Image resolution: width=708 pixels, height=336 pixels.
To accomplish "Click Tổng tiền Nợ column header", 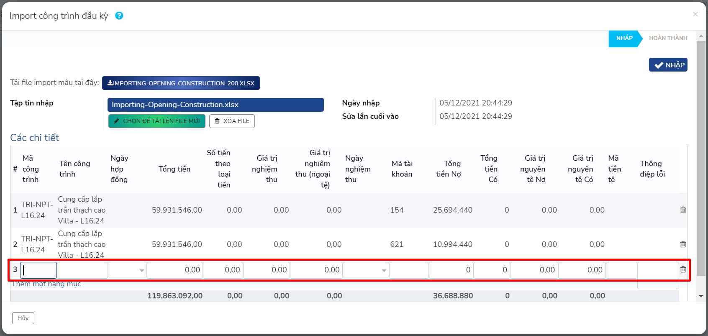I will point(449,169).
